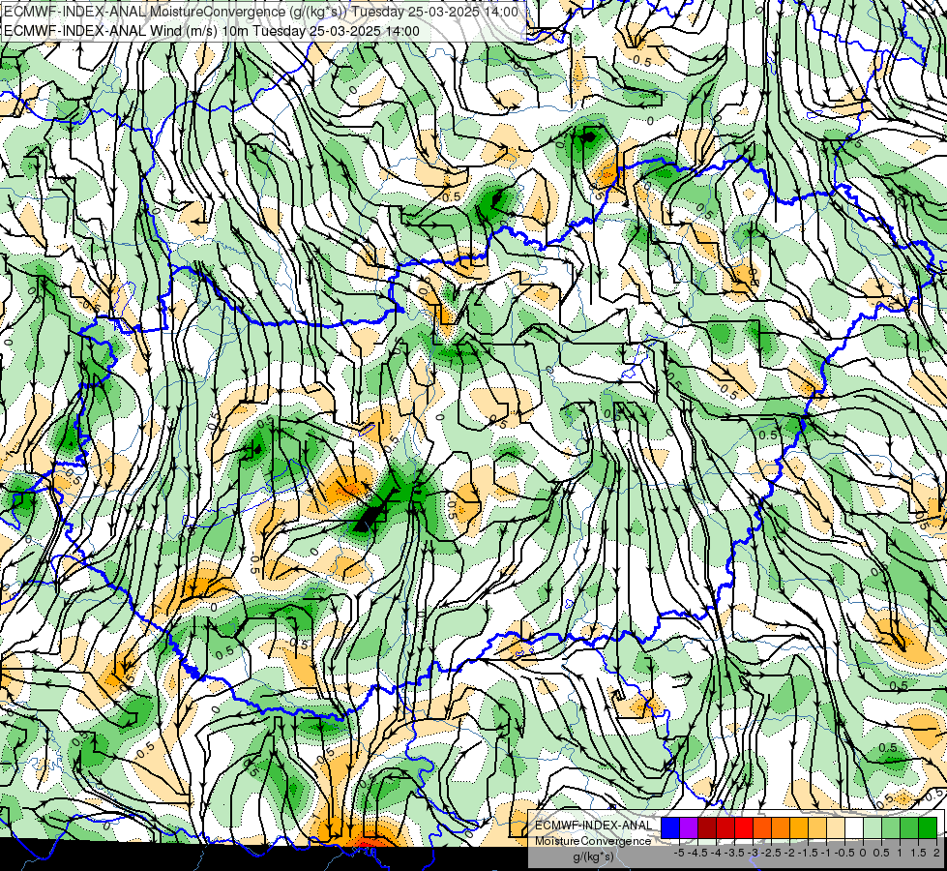The width and height of the screenshot is (947, 871).
Task: Click the orange swatch from -2.5 to -2
Action: click(781, 828)
